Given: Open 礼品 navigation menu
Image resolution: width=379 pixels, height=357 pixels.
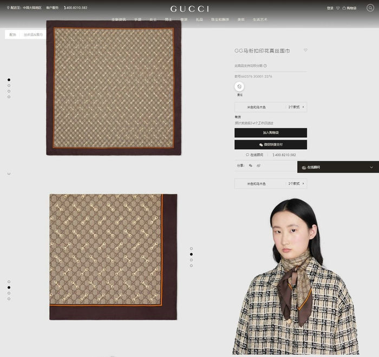Looking at the screenshot, I should pyautogui.click(x=199, y=20).
